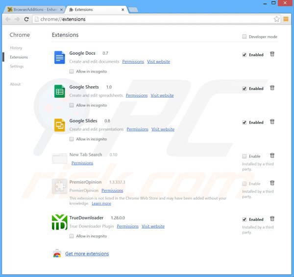
Task: Visit website of Google Slides
Action: tap(163, 129)
